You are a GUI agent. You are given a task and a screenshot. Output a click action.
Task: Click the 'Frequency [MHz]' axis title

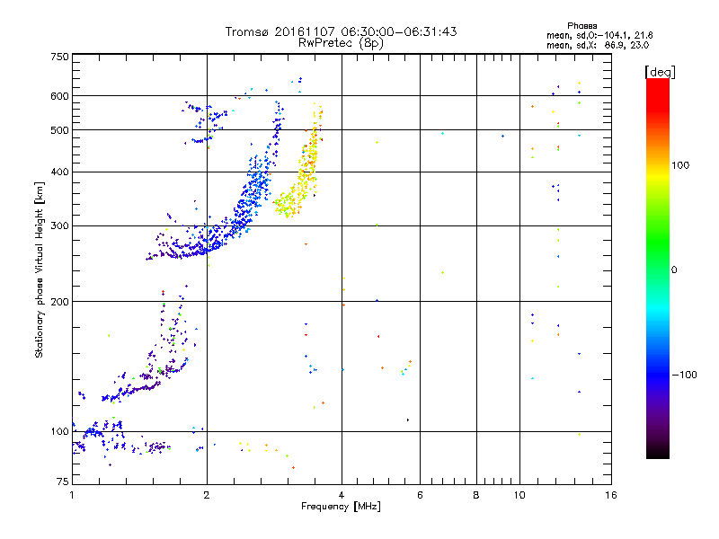tap(341, 507)
